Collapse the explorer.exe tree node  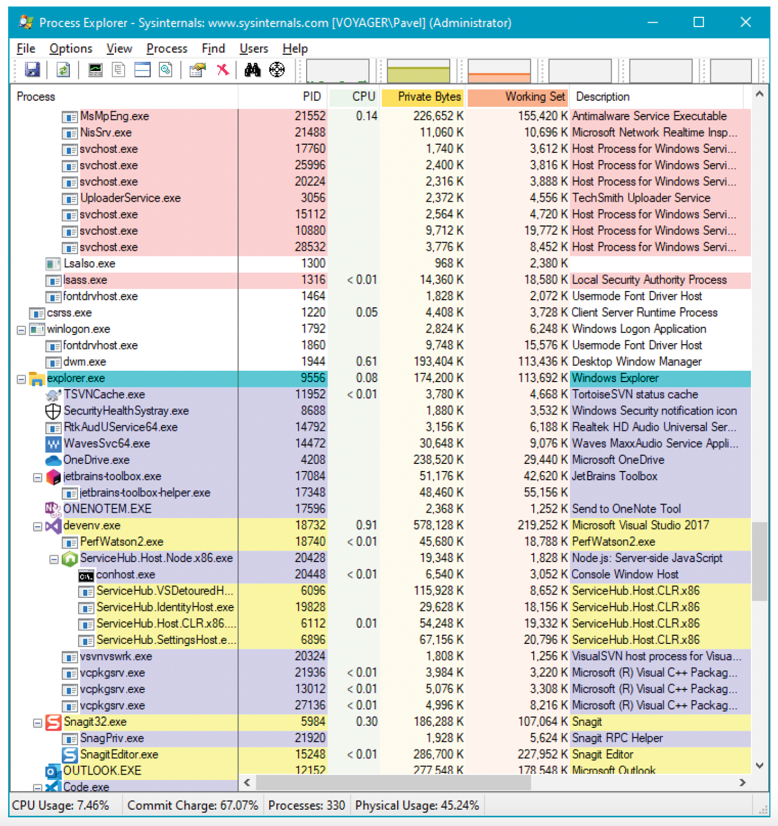(22, 379)
